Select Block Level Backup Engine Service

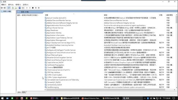(59, 60)
